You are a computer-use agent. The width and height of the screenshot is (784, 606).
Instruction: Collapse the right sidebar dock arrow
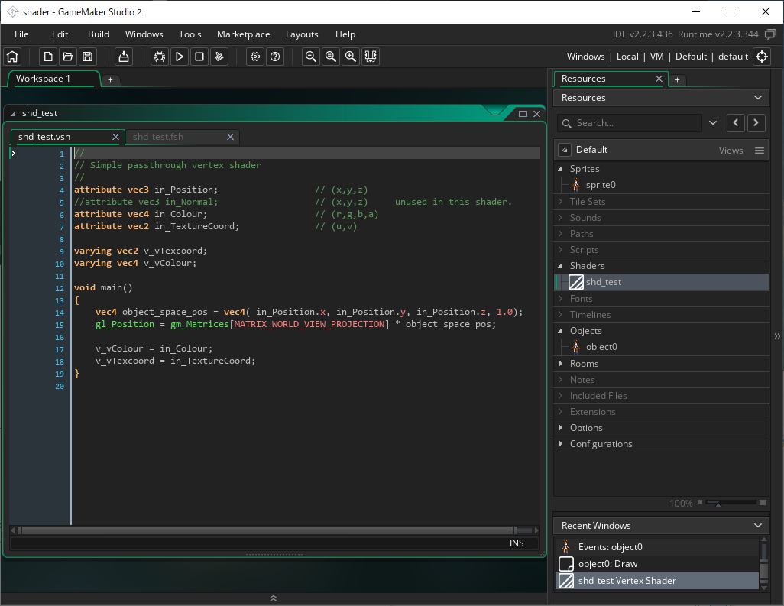tap(777, 336)
